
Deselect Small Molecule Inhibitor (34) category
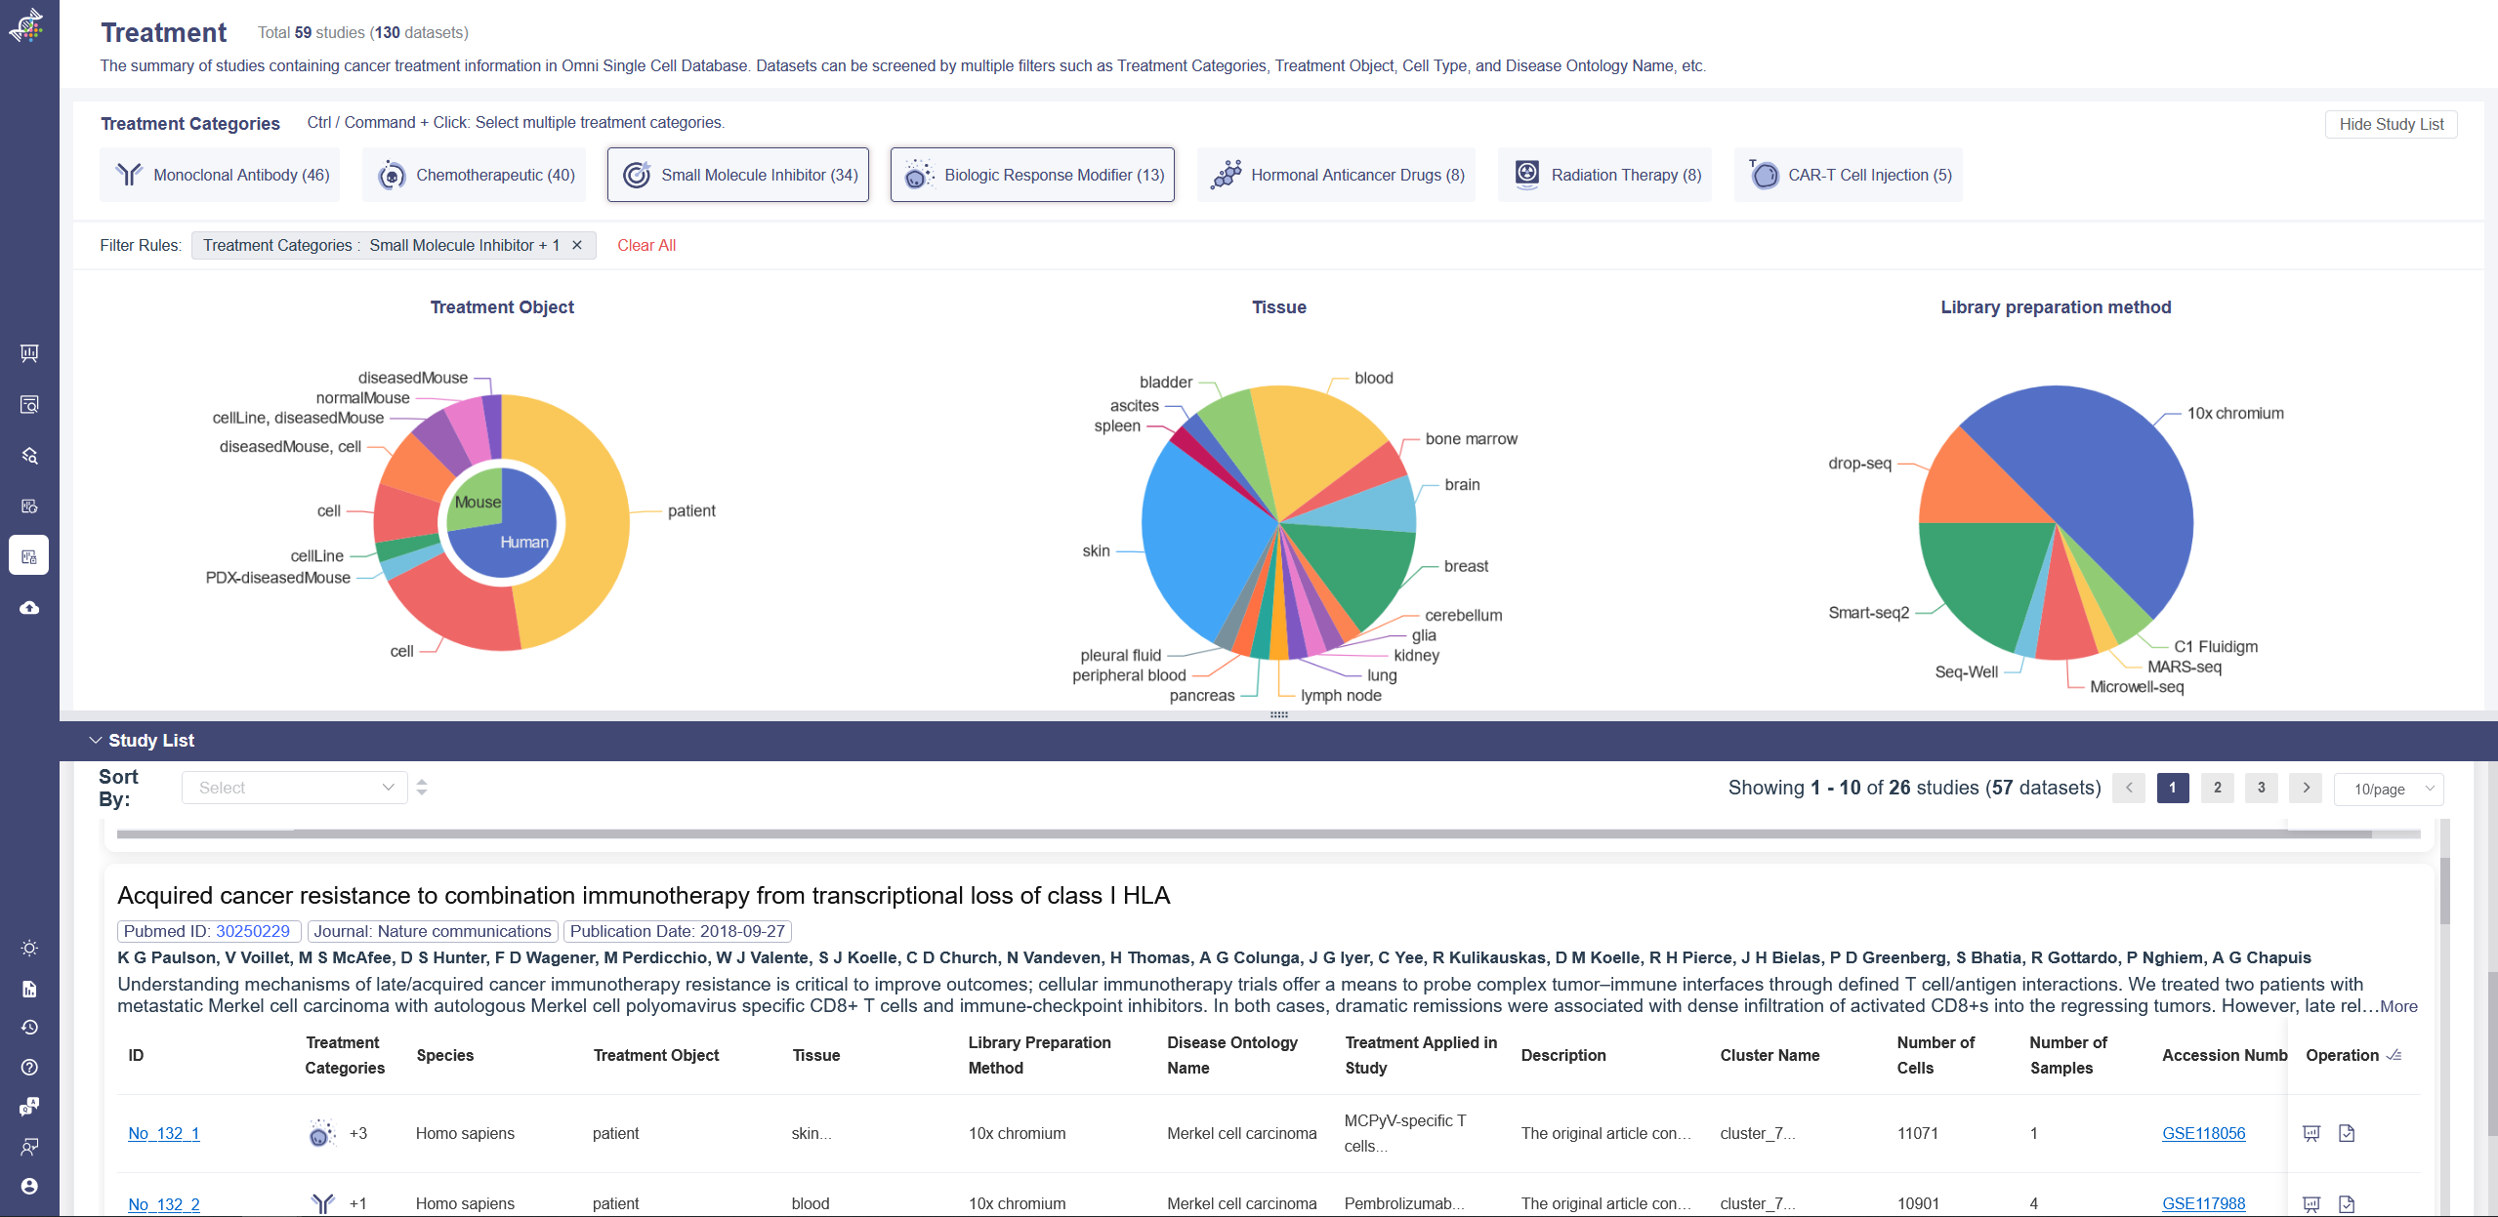pyautogui.click(x=738, y=175)
